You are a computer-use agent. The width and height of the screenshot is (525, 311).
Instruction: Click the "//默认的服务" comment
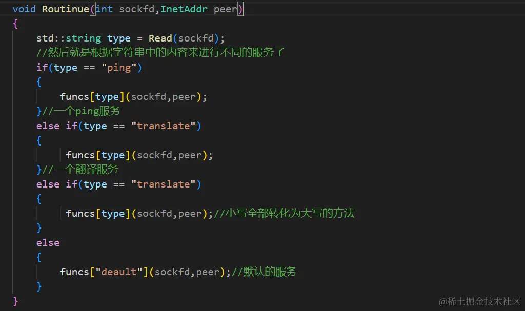264,272
